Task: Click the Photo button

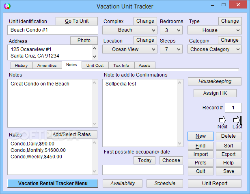Action: click(84, 41)
